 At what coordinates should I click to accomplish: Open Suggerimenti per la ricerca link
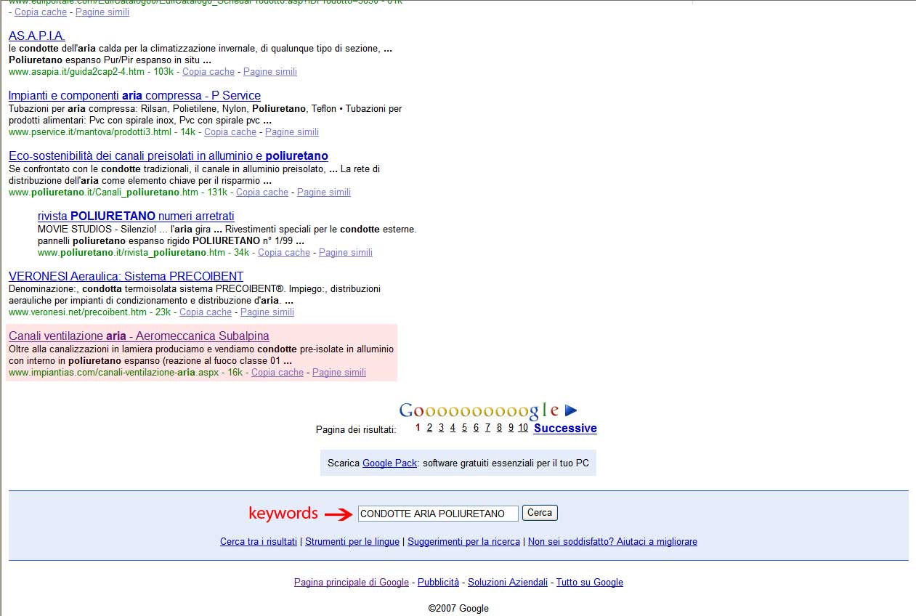point(463,542)
